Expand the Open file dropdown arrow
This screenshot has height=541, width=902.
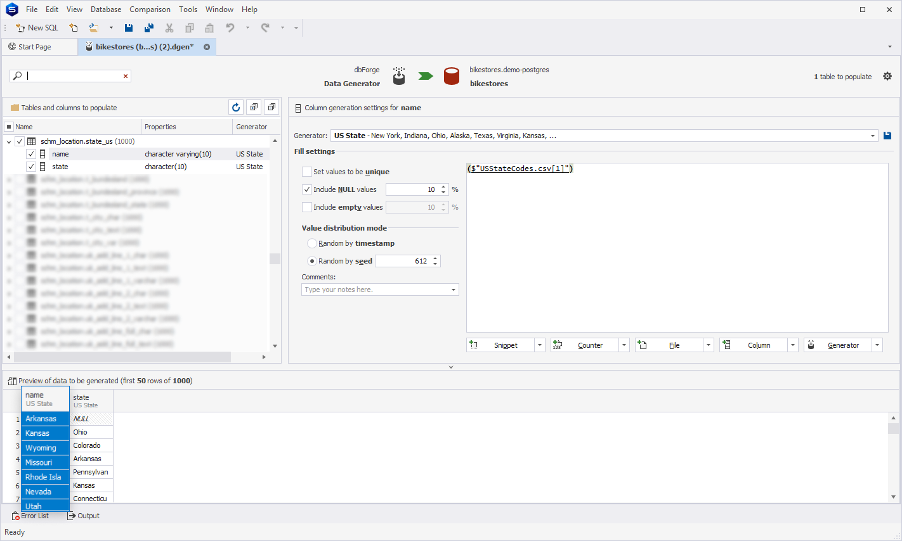111,28
